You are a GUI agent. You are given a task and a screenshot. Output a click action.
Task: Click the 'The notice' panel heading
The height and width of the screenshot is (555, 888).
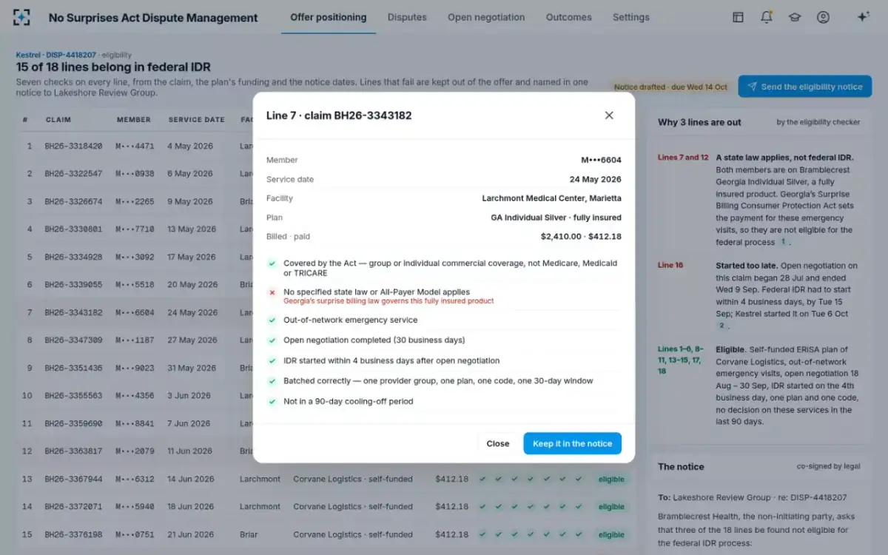(681, 467)
